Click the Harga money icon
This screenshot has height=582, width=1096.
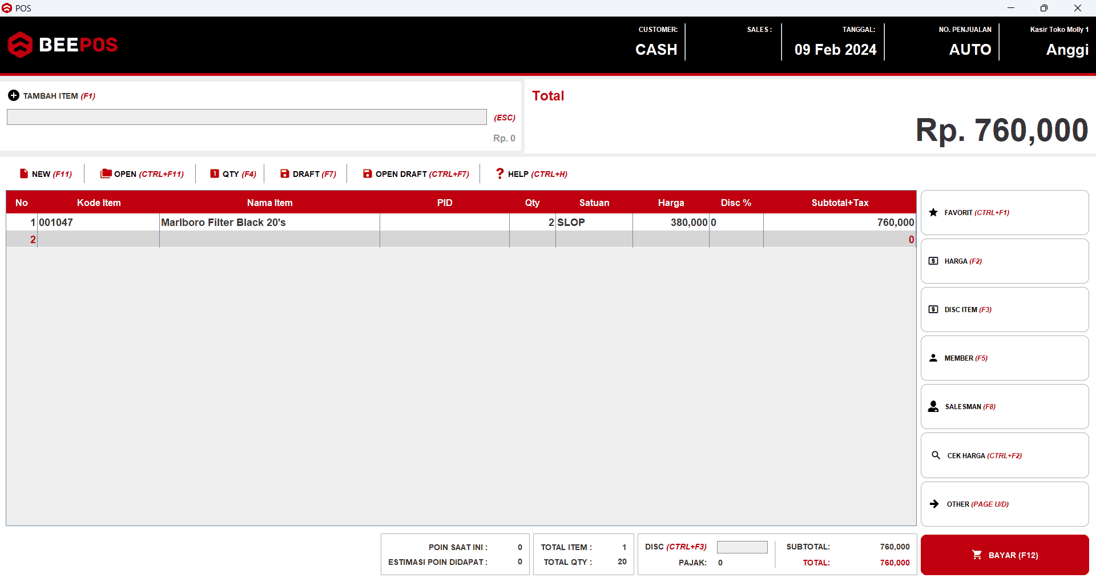[933, 261]
